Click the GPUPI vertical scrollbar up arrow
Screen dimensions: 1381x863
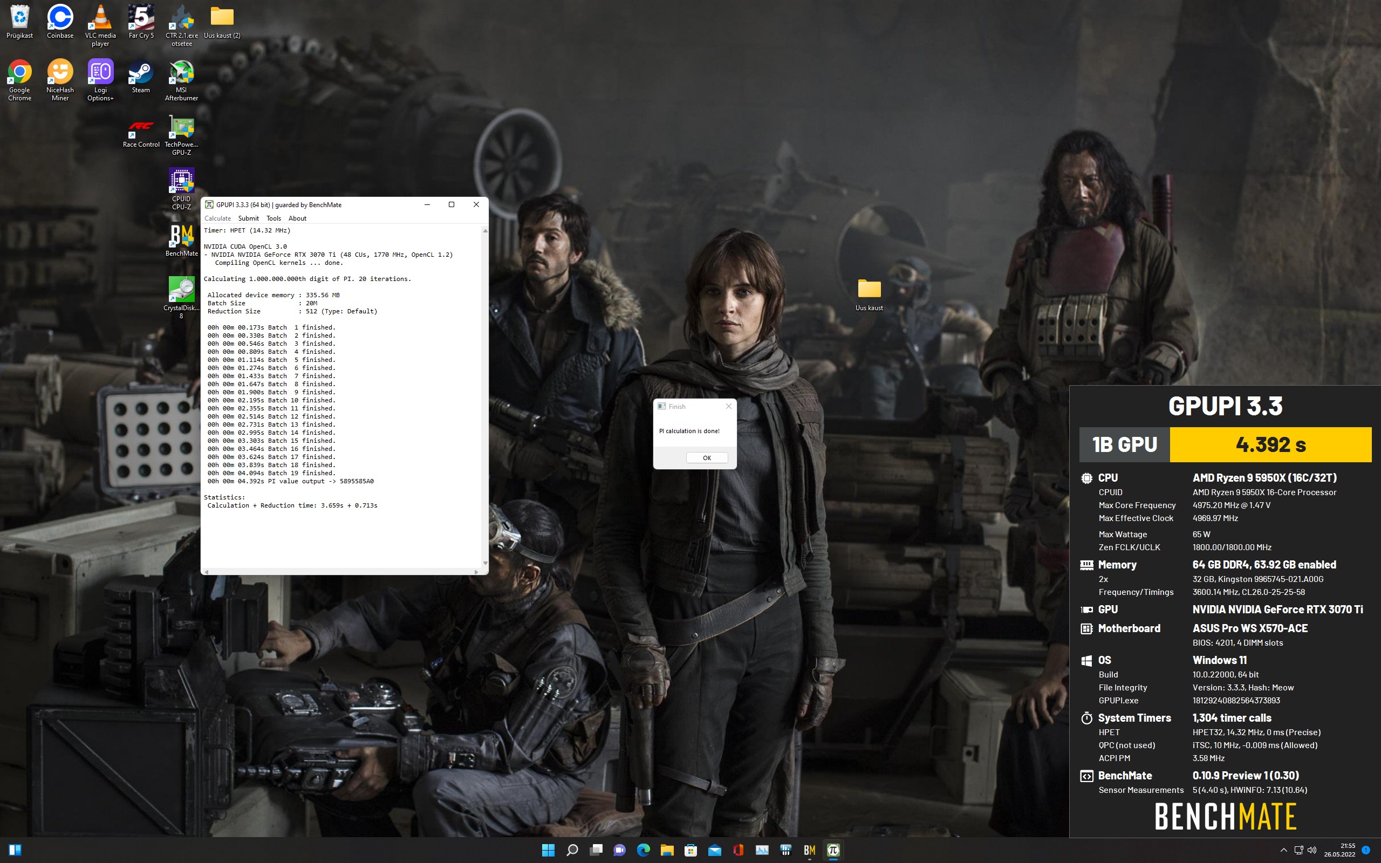pyautogui.click(x=485, y=231)
